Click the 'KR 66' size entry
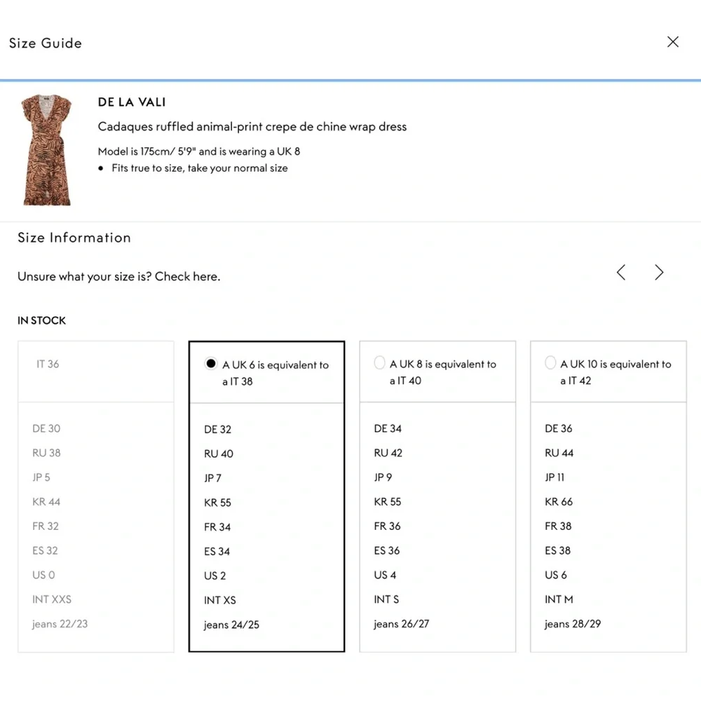Image resolution: width=701 pixels, height=701 pixels. 559,502
